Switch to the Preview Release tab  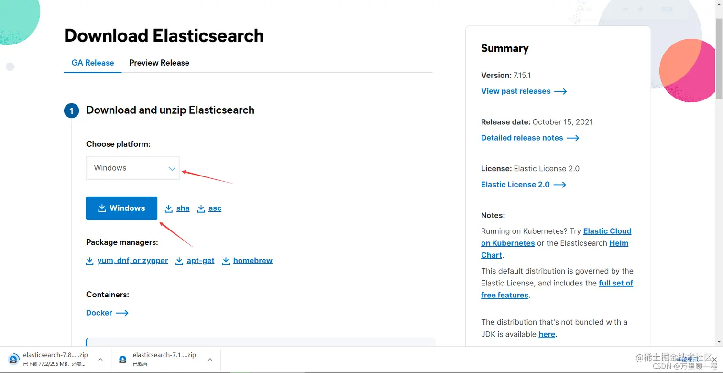coord(159,63)
